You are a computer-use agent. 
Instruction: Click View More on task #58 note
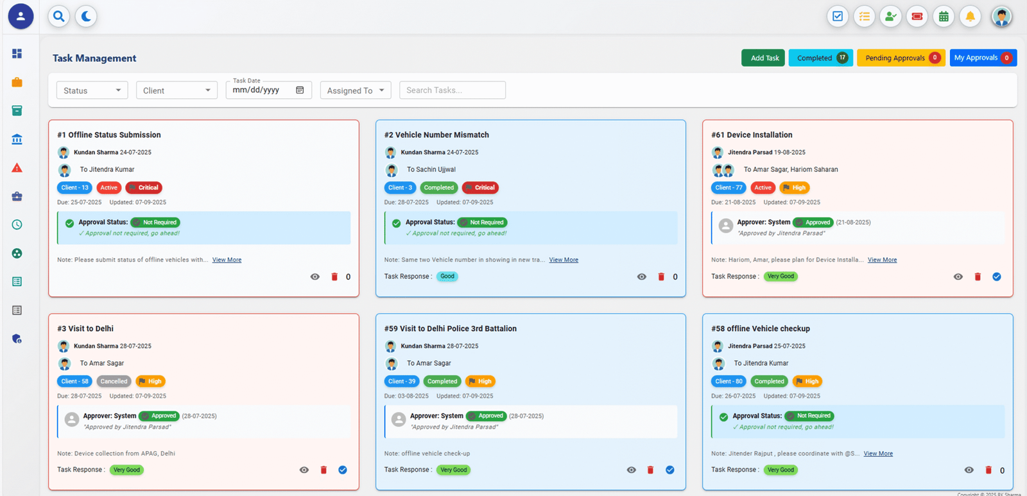[x=878, y=454]
